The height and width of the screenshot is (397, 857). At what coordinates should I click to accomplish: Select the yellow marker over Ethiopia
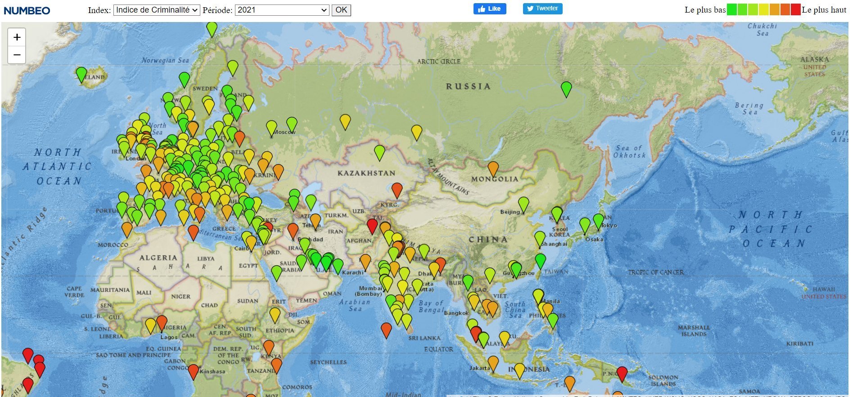click(x=275, y=315)
